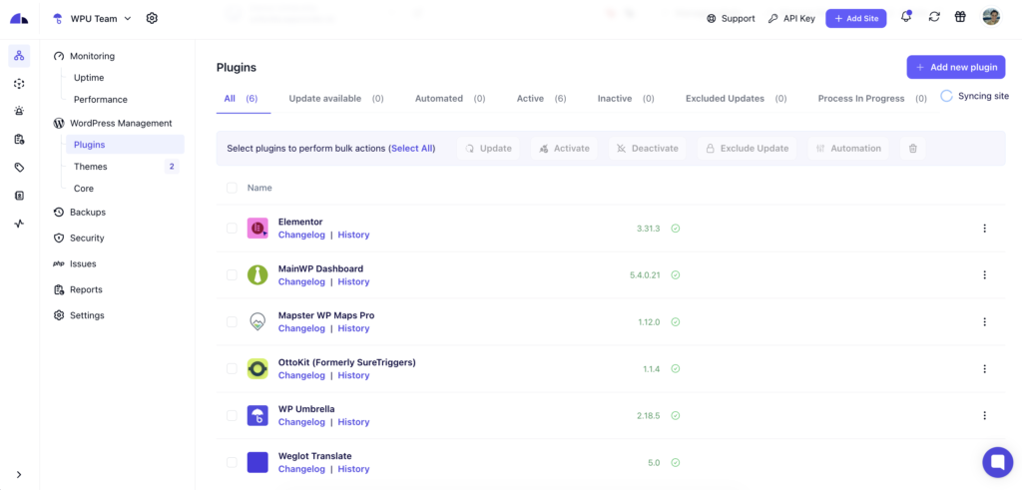Open the tag icon in left rail
This screenshot has height=490, width=1022.
pyautogui.click(x=19, y=168)
